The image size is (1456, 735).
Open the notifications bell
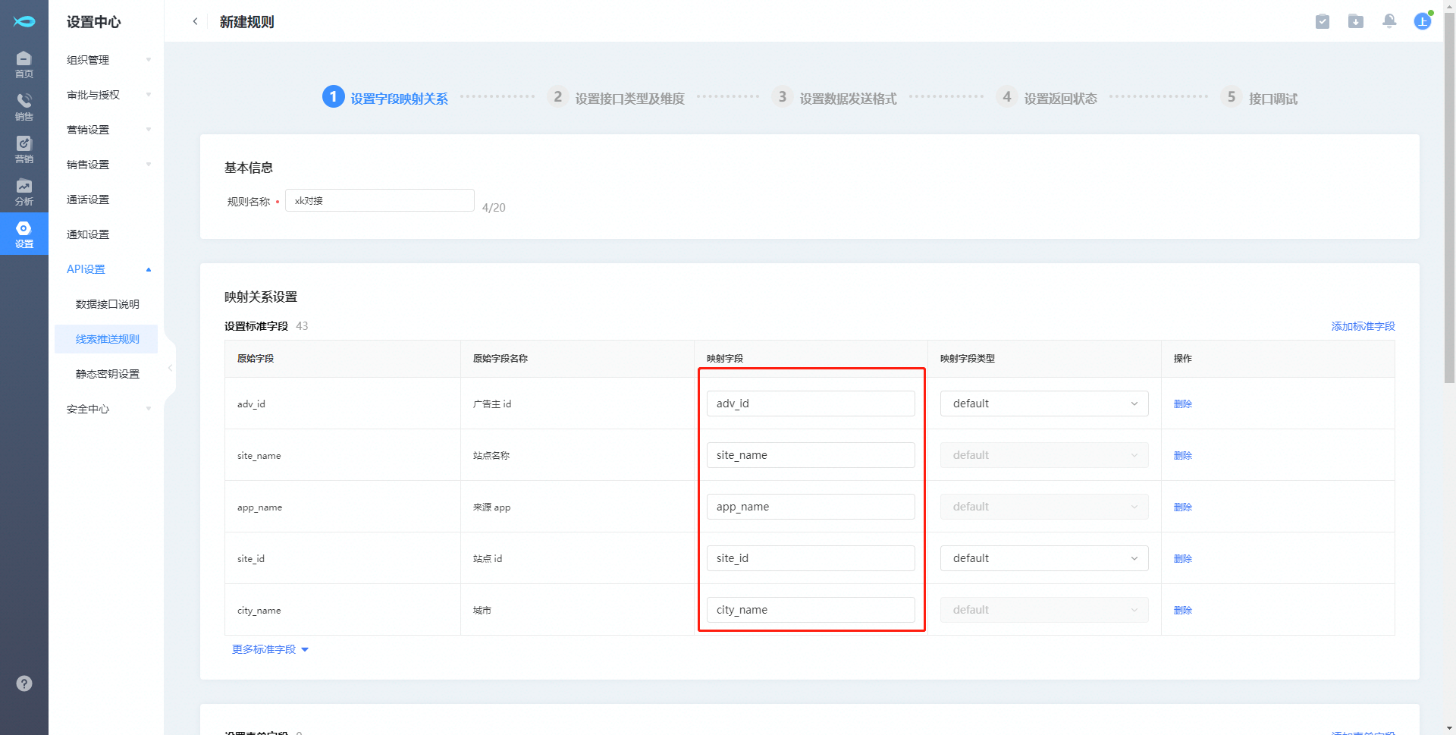tap(1389, 21)
